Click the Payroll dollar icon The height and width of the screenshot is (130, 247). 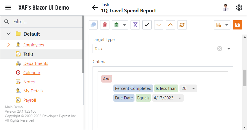click(x=18, y=100)
